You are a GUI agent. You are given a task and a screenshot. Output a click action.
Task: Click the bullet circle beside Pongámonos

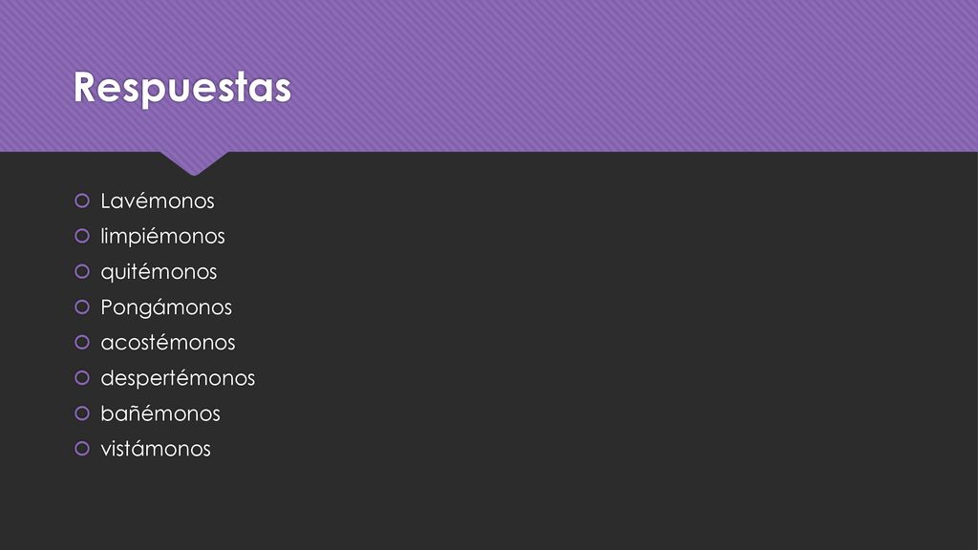coord(82,307)
